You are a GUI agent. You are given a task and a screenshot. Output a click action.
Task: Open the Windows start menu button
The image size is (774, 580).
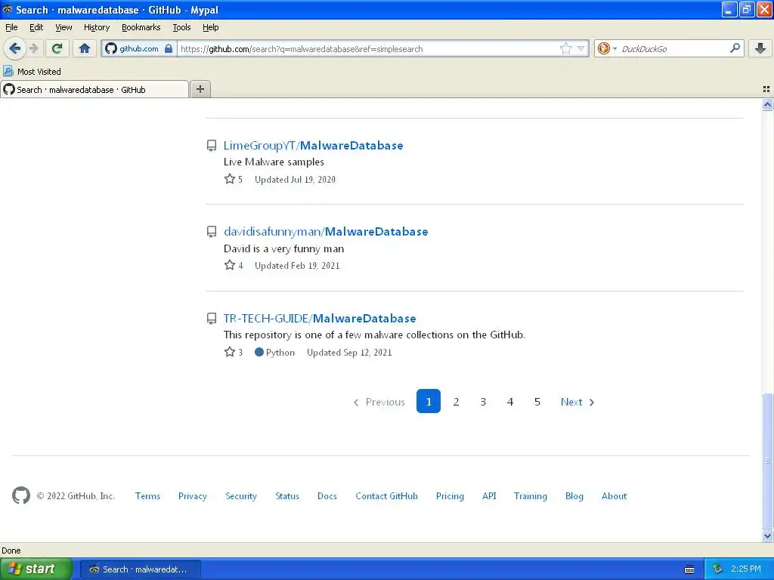[36, 569]
